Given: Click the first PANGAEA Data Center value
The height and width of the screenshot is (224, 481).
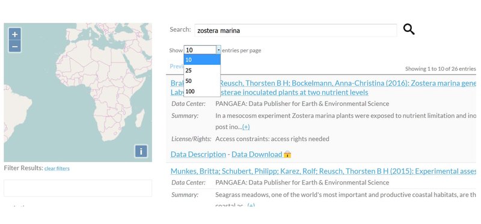Looking at the screenshot, I should pos(302,103).
